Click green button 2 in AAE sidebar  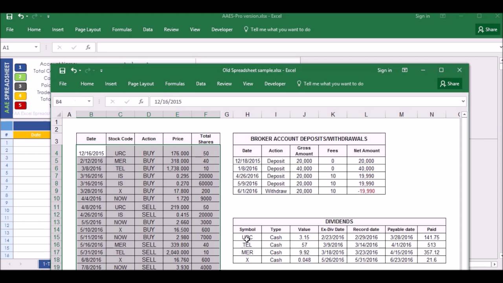click(20, 77)
